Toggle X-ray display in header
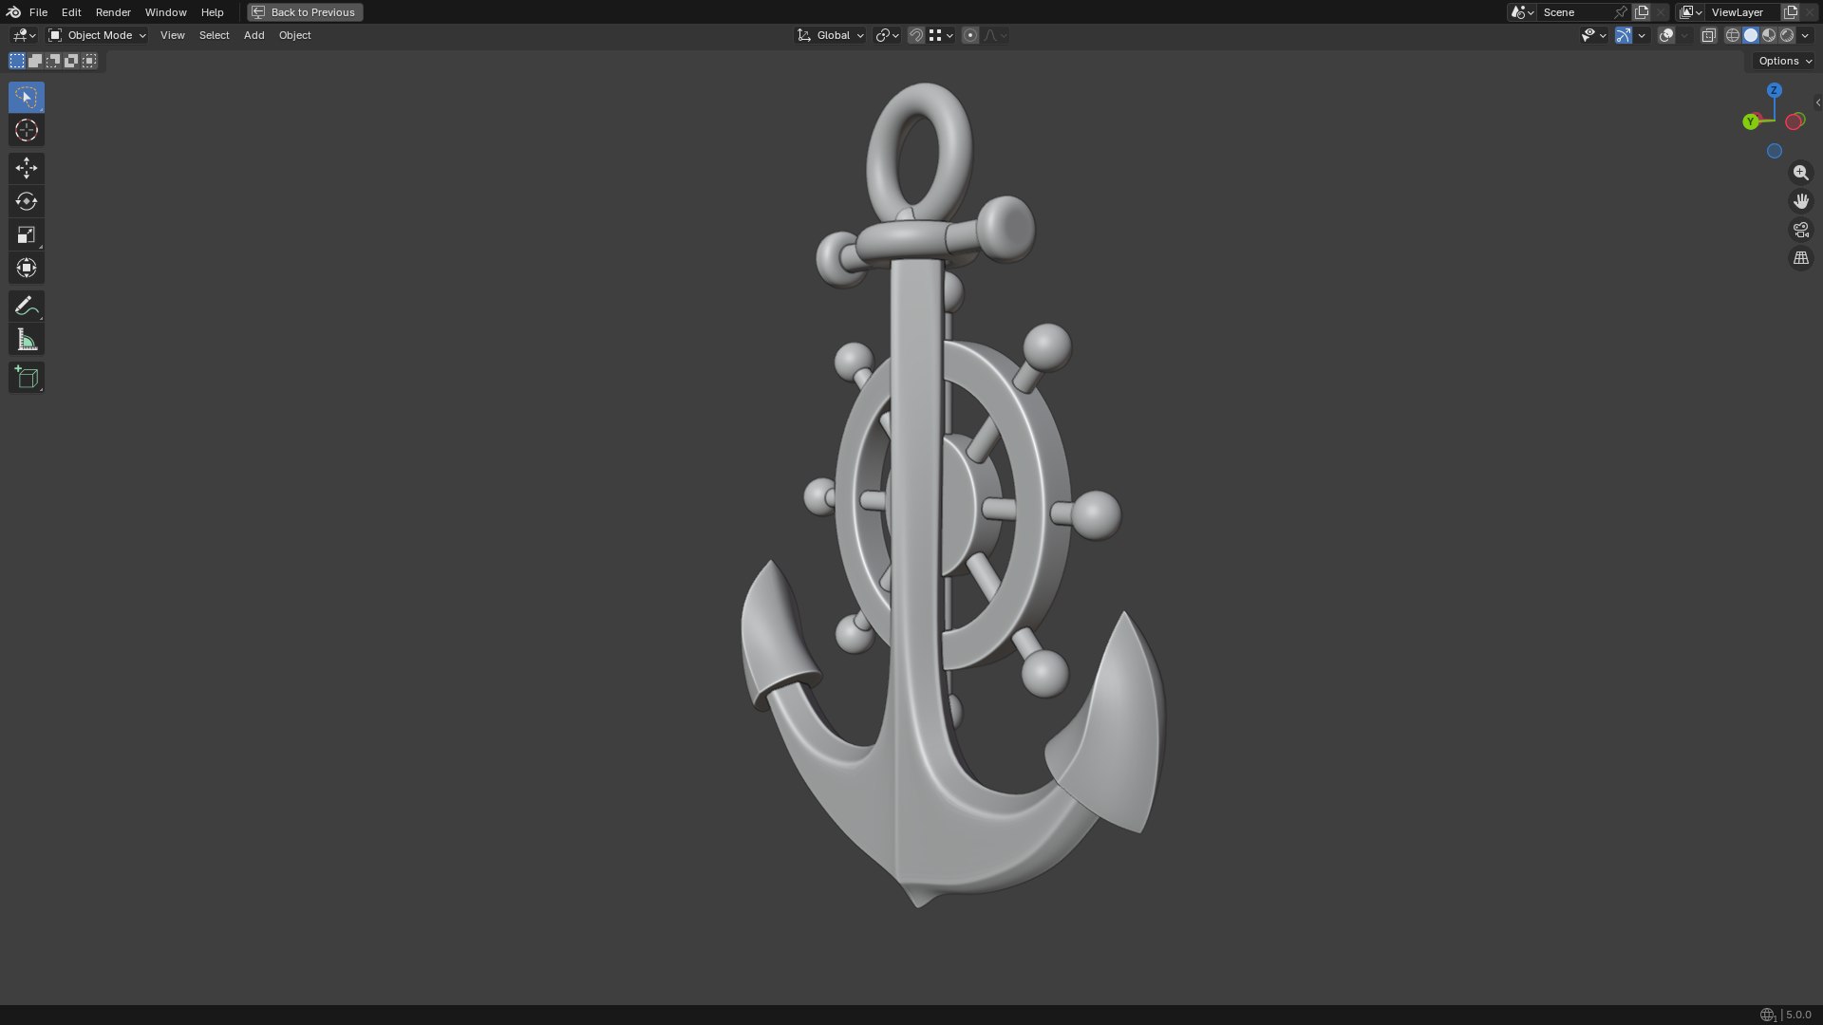This screenshot has width=1823, height=1025. pos(1708,35)
